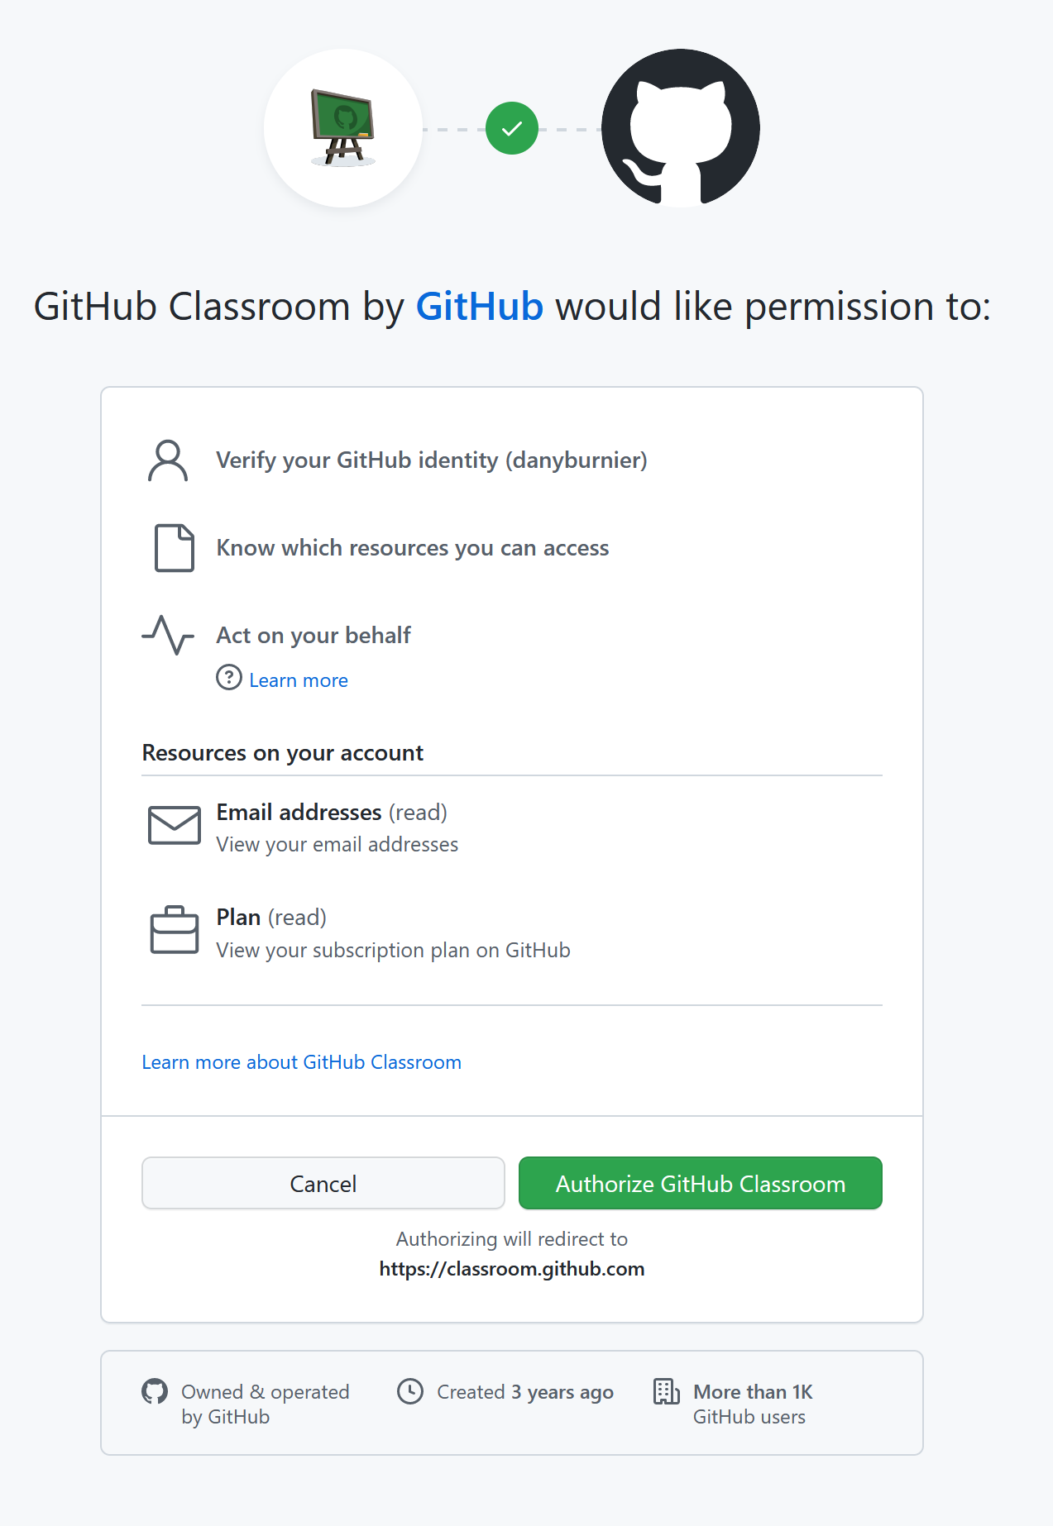Click the Resources on your account heading
The height and width of the screenshot is (1526, 1053).
point(282,752)
